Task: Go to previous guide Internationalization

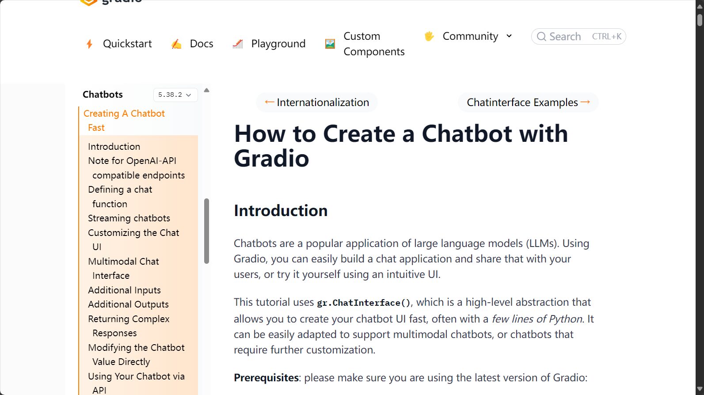Action: click(317, 102)
